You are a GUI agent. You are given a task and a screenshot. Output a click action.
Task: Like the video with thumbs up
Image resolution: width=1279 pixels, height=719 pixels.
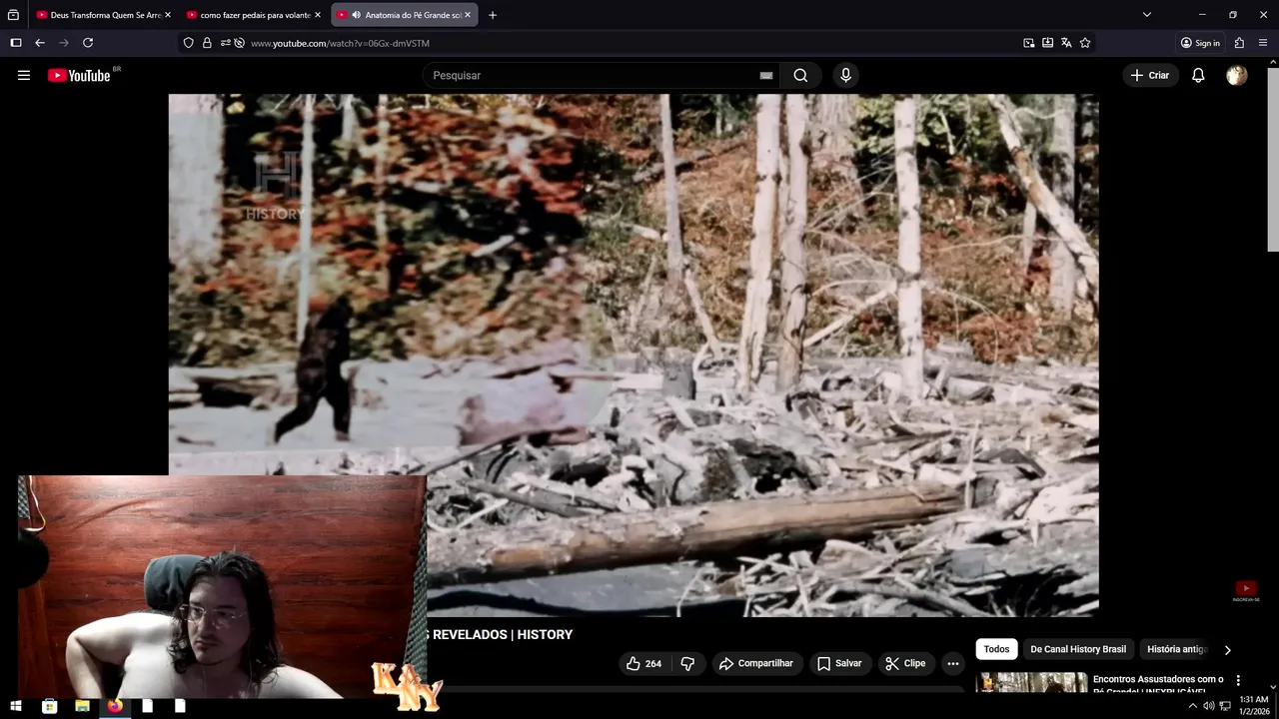click(644, 663)
